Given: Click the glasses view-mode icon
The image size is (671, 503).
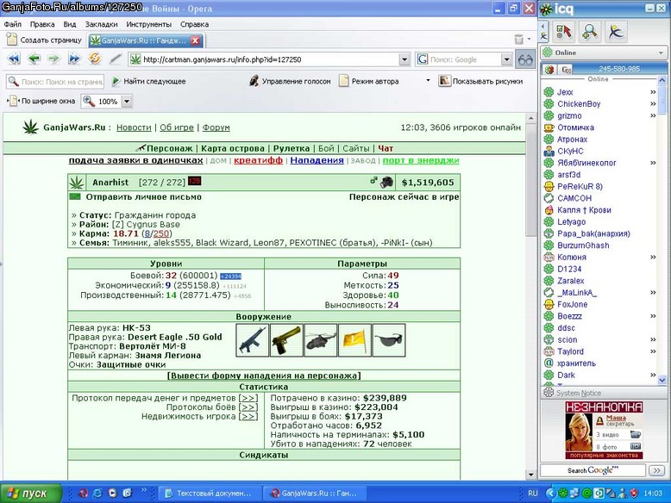Looking at the screenshot, I should pyautogui.click(x=525, y=59).
